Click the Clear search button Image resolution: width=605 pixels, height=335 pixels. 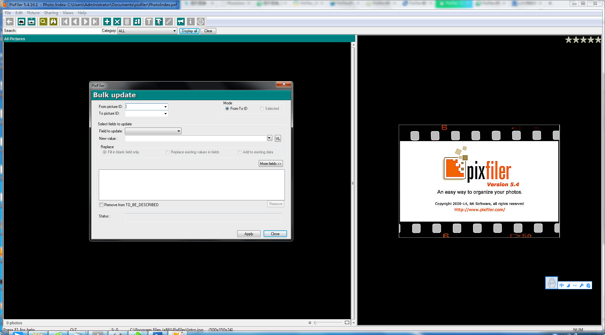coord(208,31)
